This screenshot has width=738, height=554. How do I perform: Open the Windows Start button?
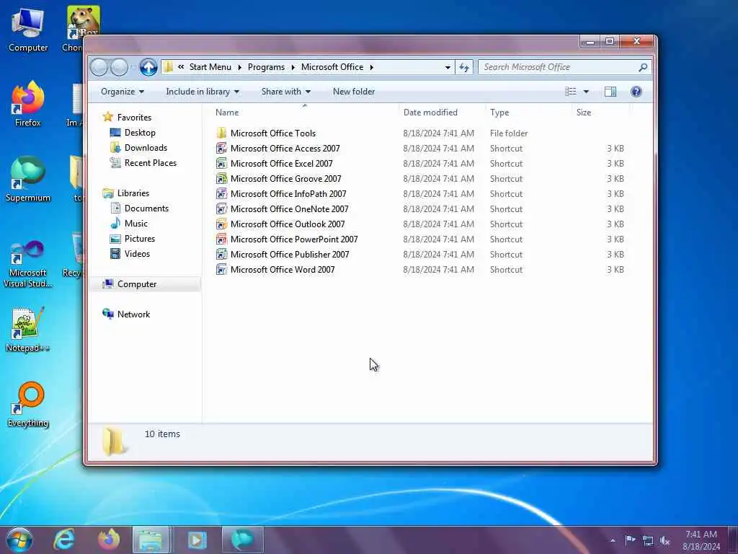(x=19, y=540)
